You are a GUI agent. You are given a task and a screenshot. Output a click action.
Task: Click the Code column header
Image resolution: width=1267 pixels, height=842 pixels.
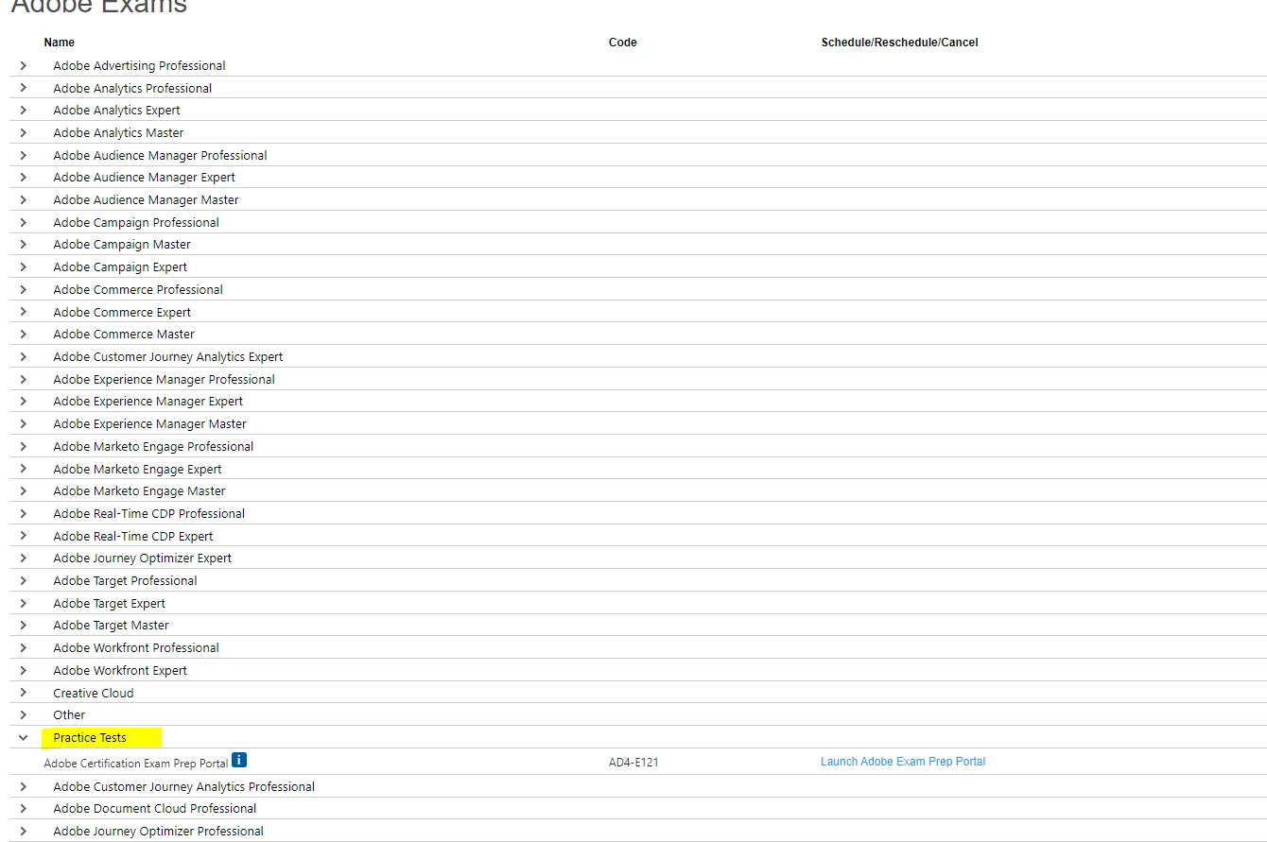623,43
